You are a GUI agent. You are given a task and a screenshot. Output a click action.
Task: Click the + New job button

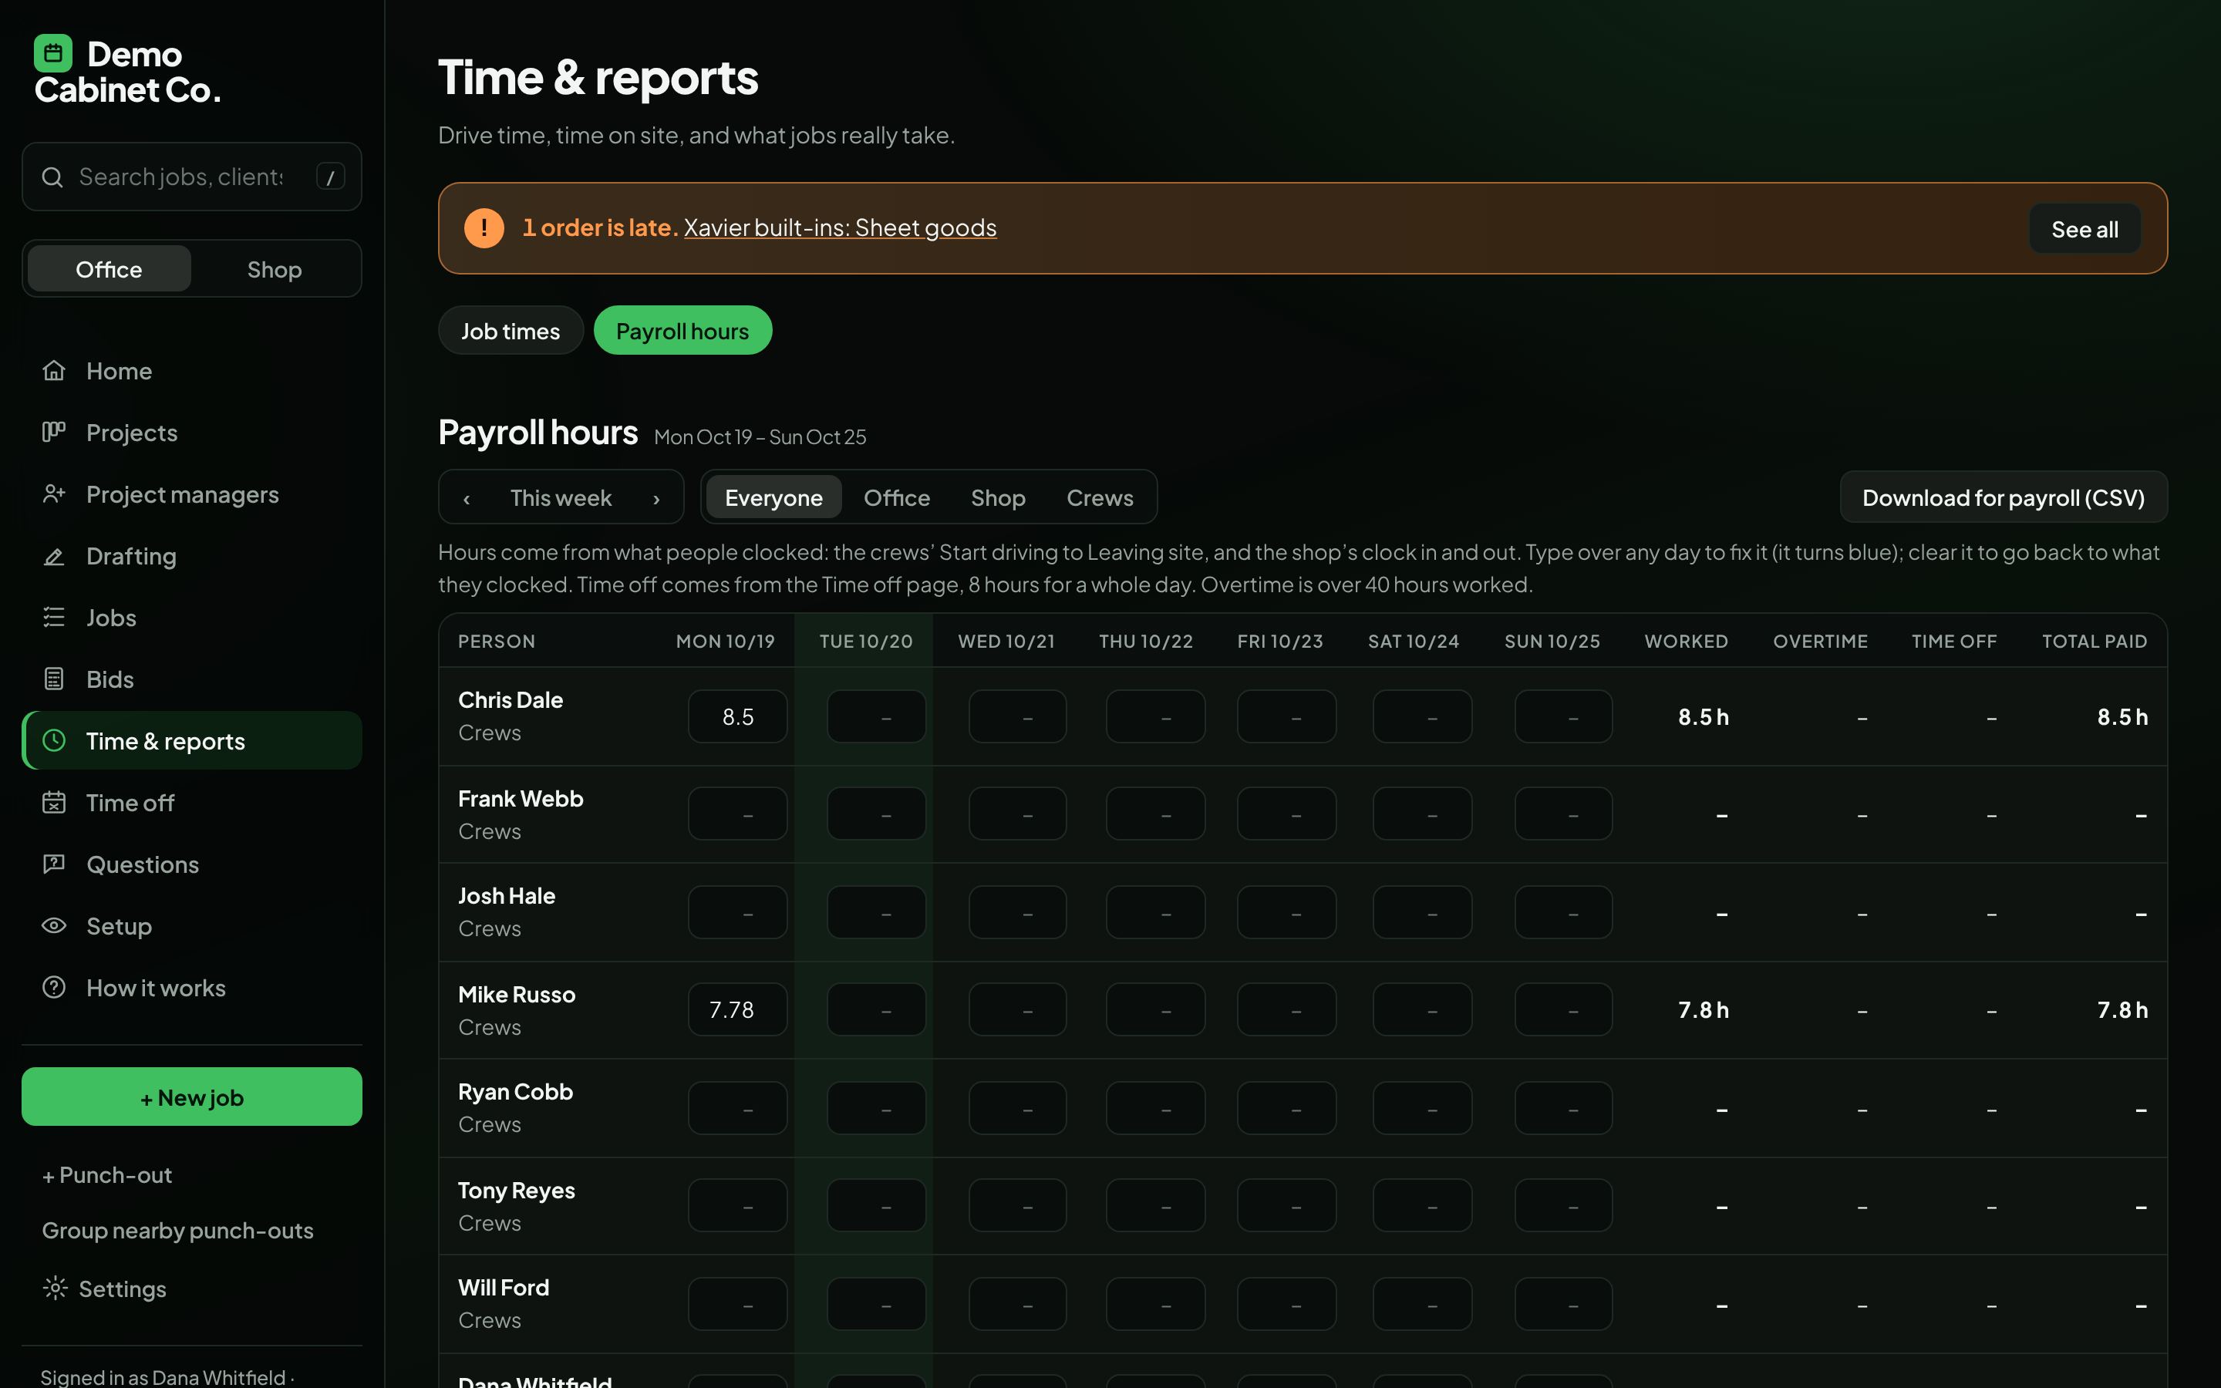click(192, 1096)
